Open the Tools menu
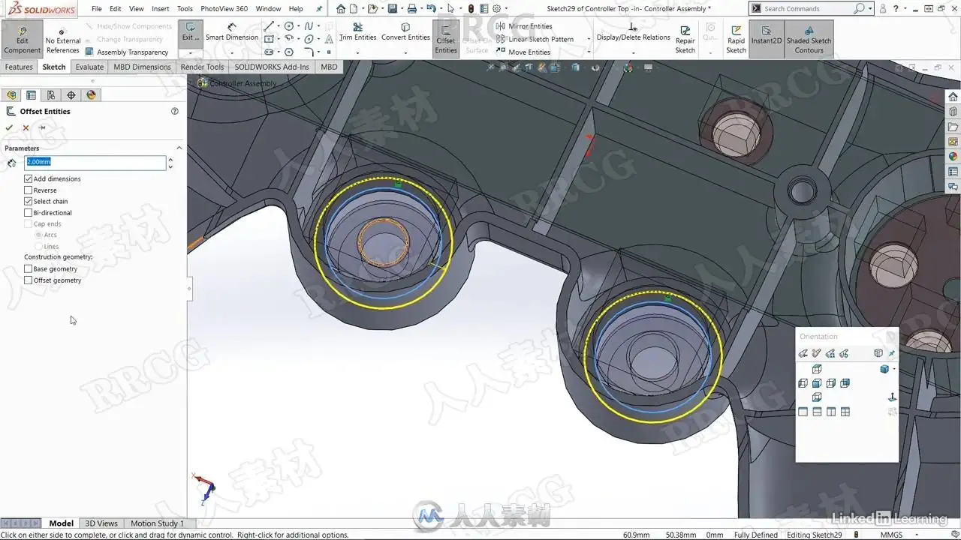This screenshot has width=961, height=540. [x=185, y=9]
